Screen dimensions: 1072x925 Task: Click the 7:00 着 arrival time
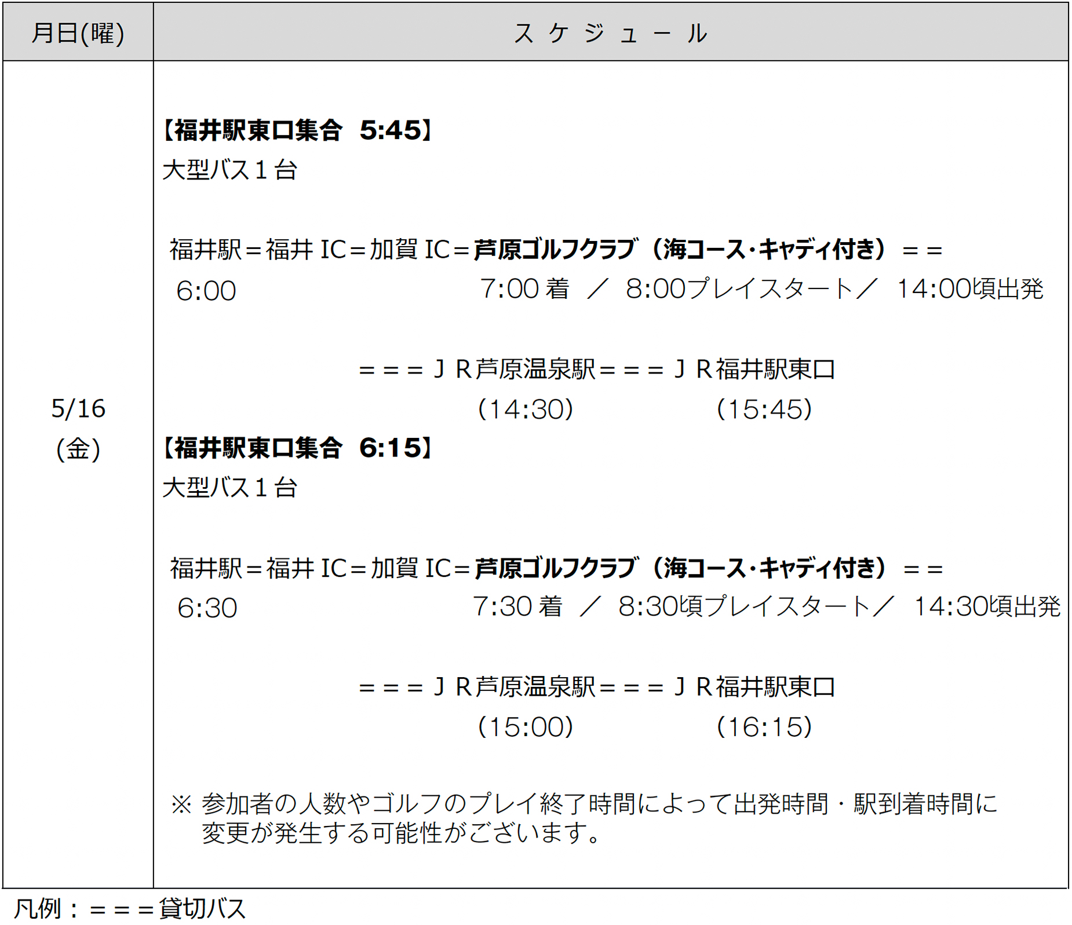[525, 288]
